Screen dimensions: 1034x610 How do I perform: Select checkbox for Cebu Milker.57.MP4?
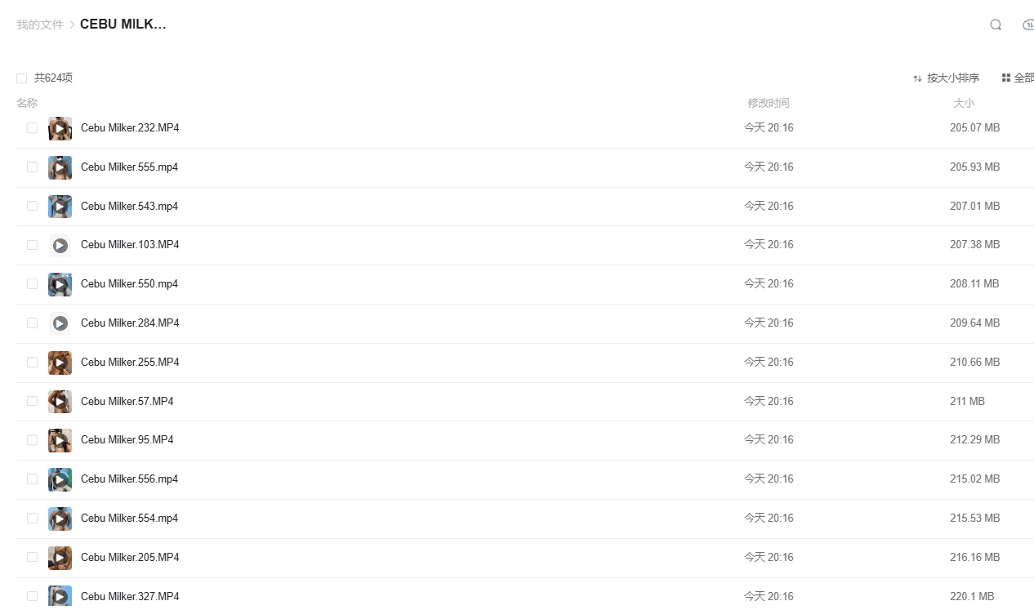click(x=32, y=401)
